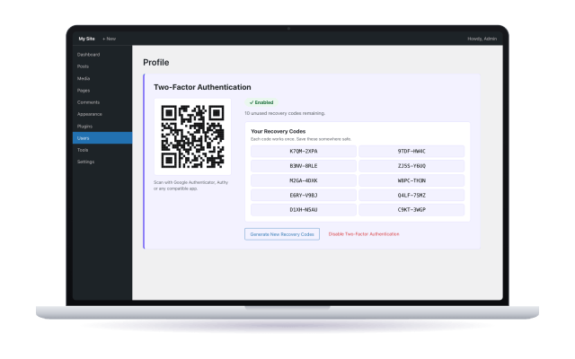Select recovery code E6RY-V9BJ

pyautogui.click(x=304, y=196)
